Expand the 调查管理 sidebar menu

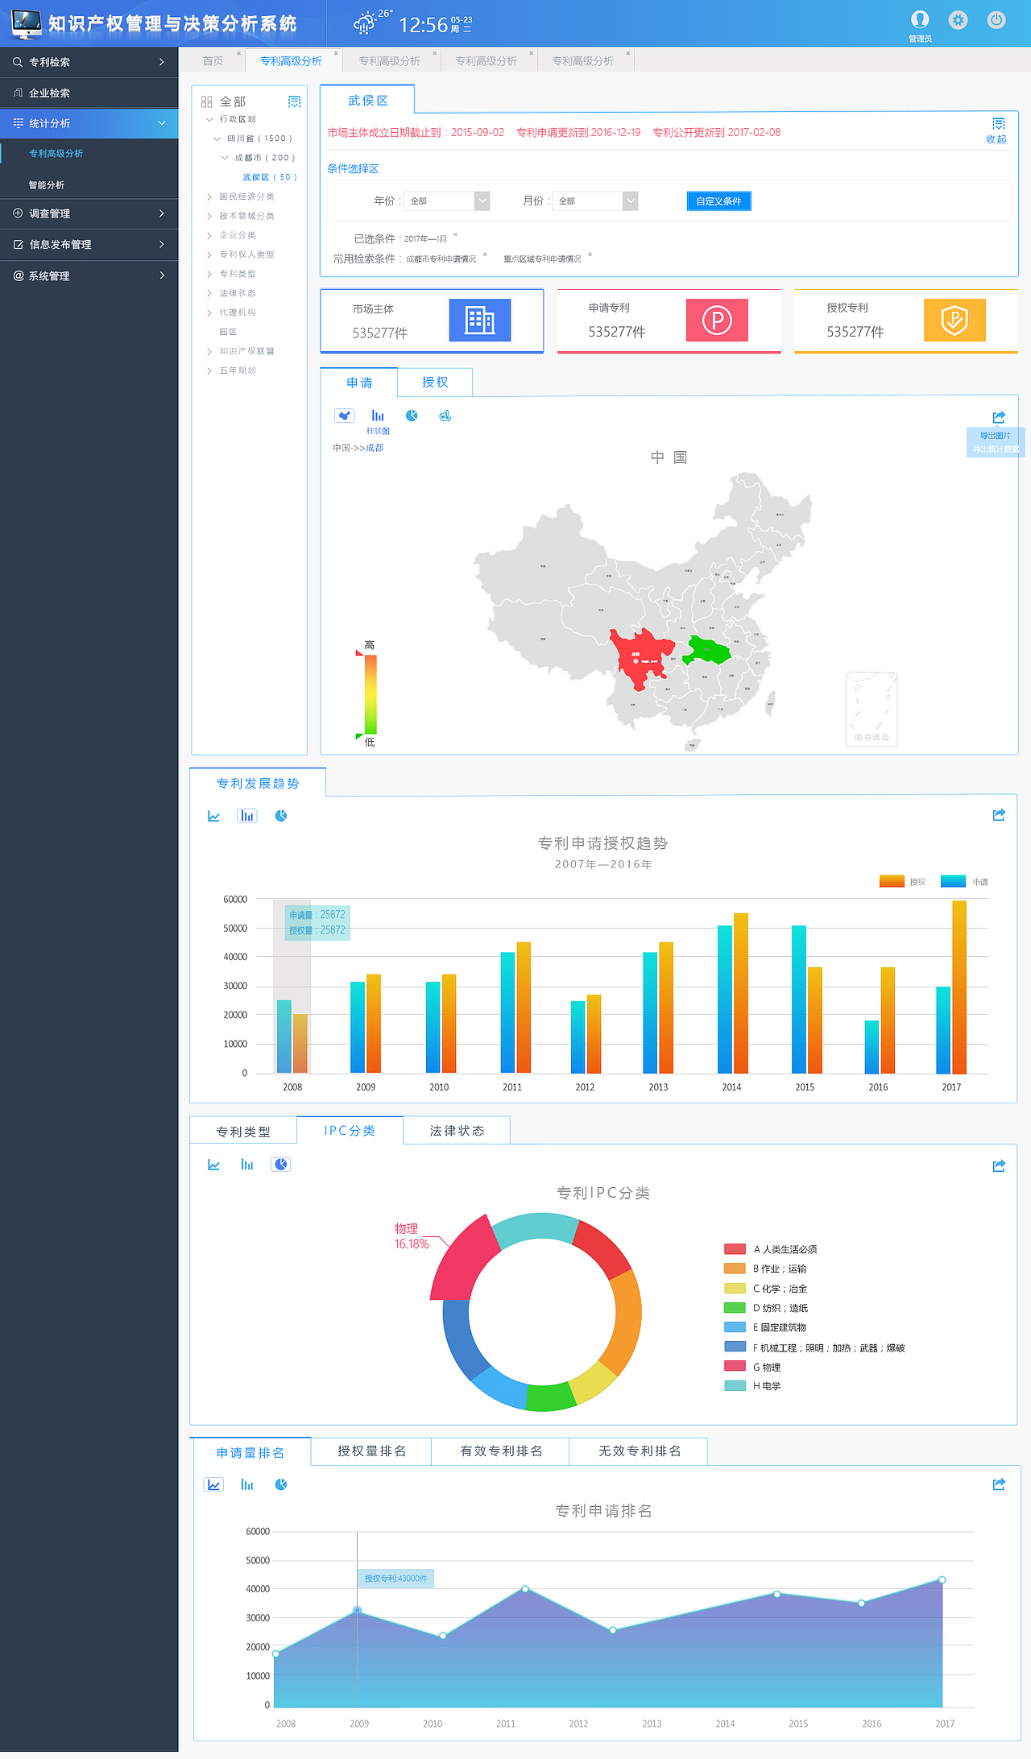pos(89,213)
